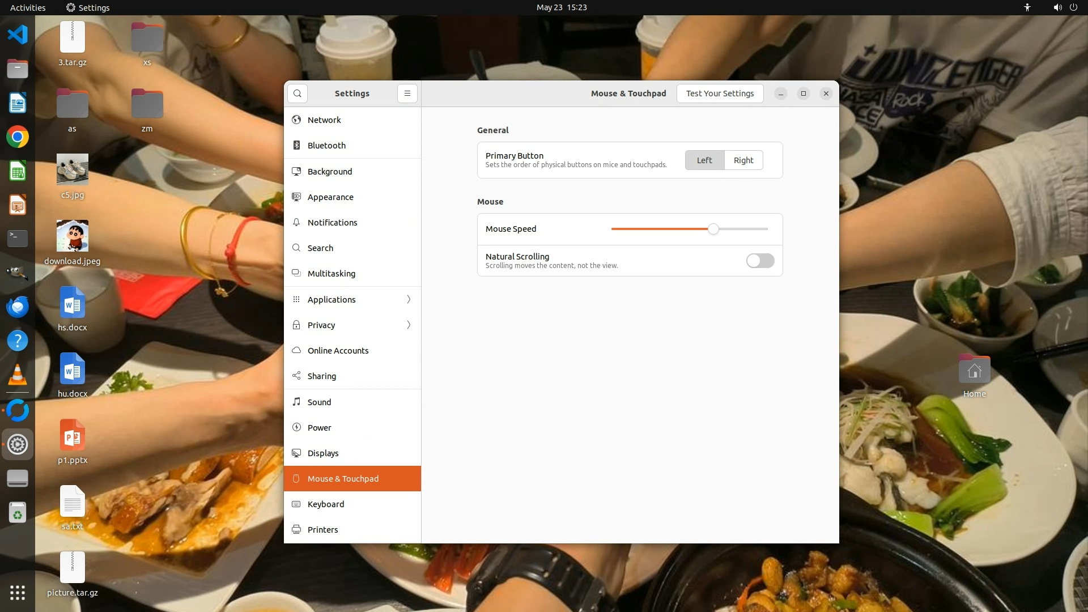Open the system status menu power icon
Viewport: 1088px width, 612px height.
click(x=1073, y=7)
